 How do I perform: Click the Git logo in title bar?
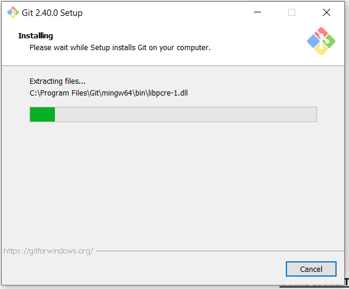coord(13,12)
